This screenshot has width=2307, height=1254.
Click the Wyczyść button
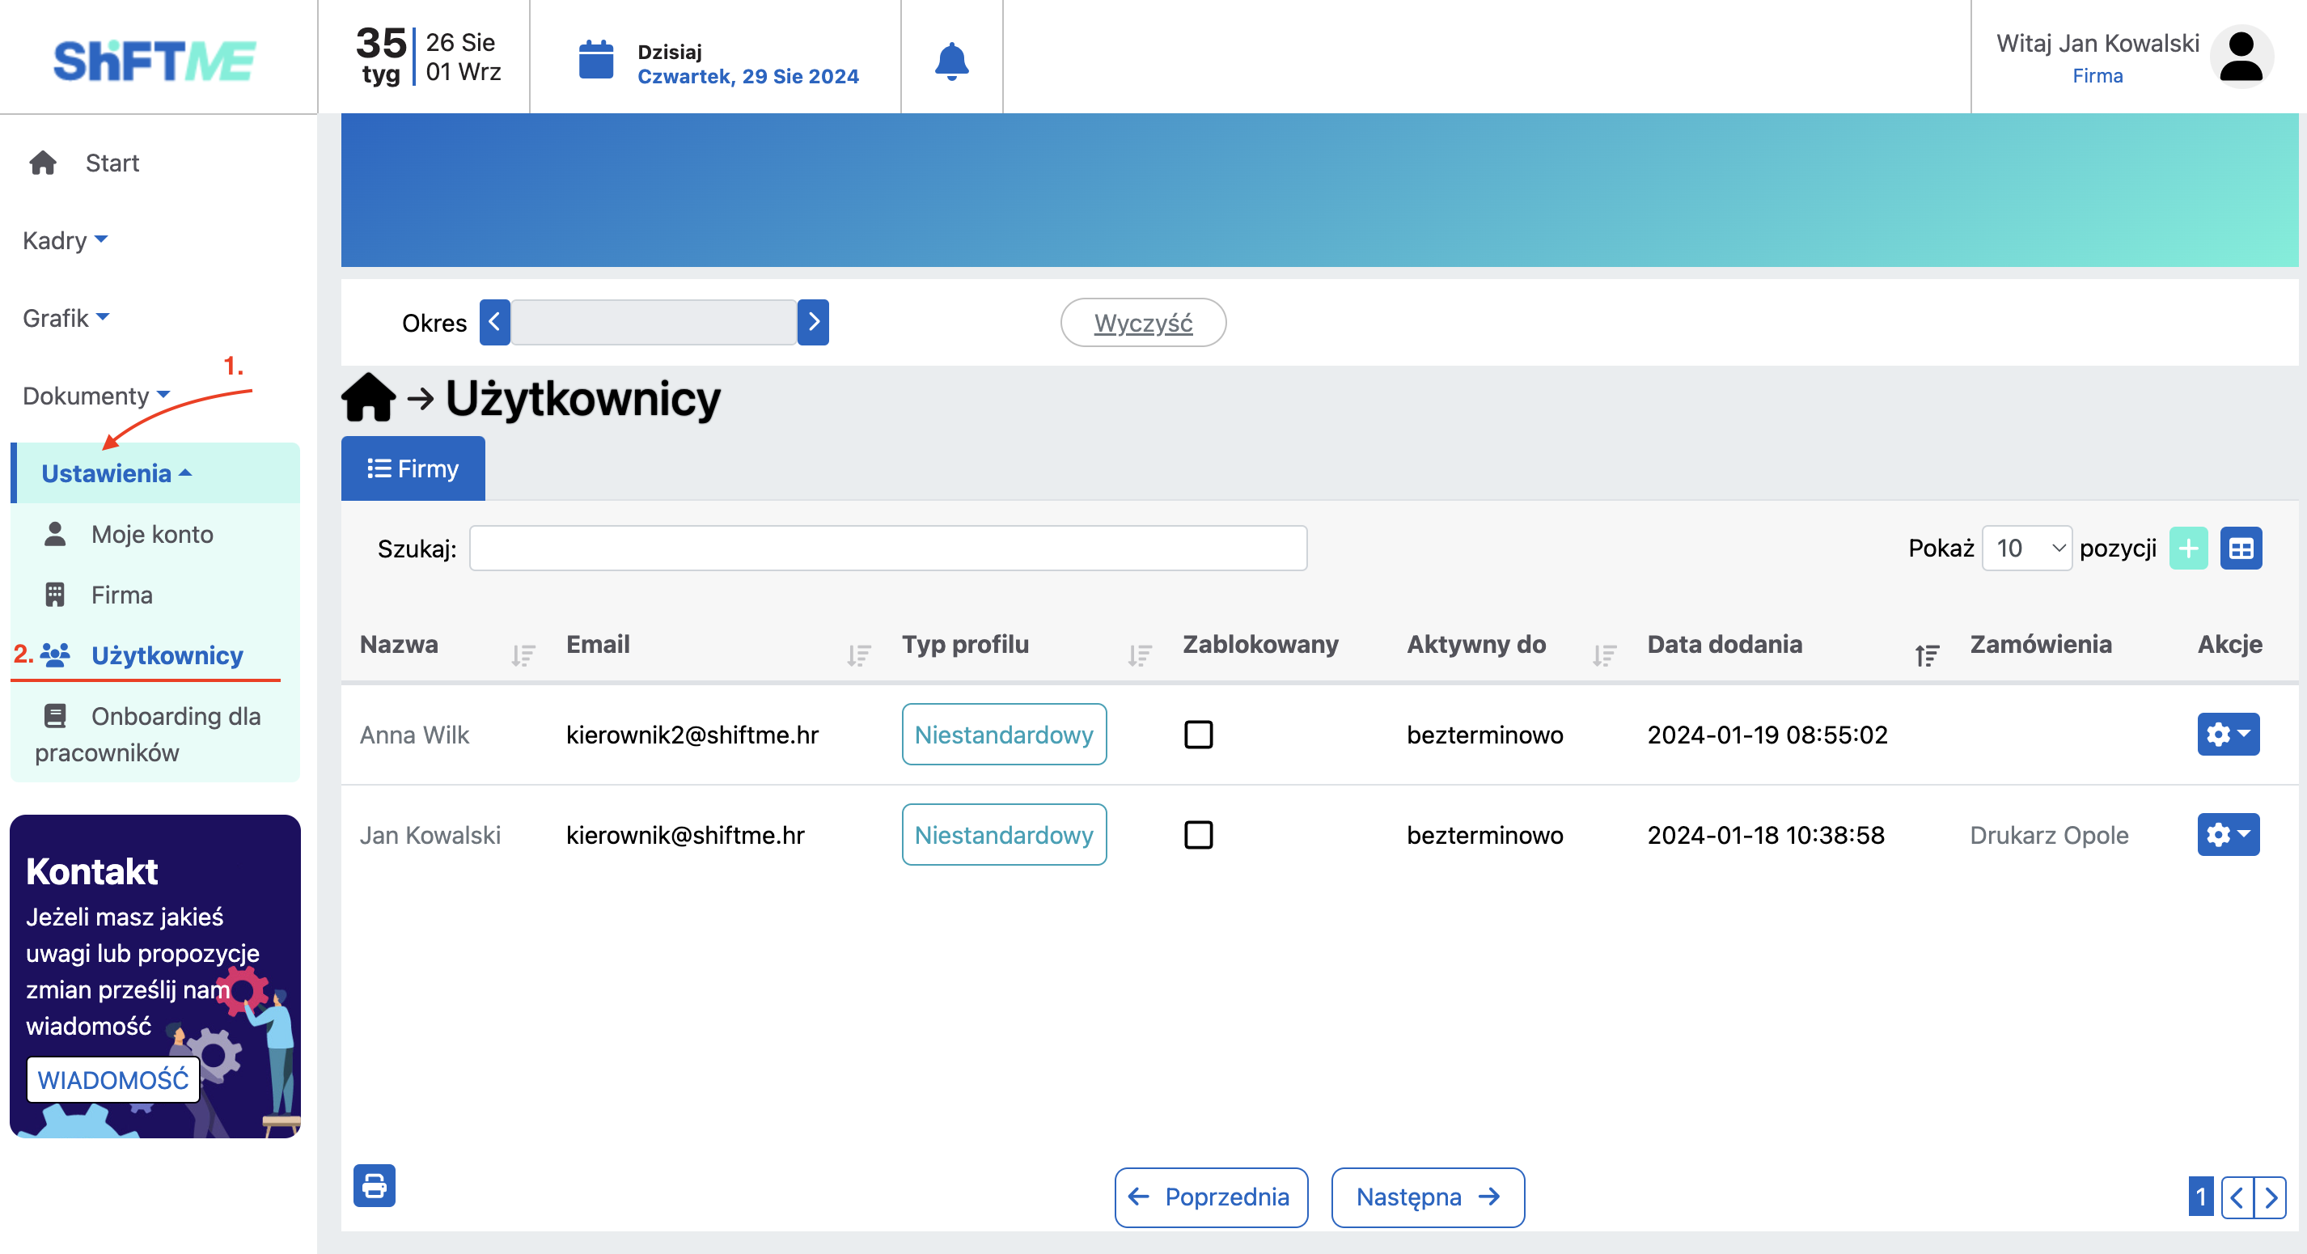[x=1143, y=323]
